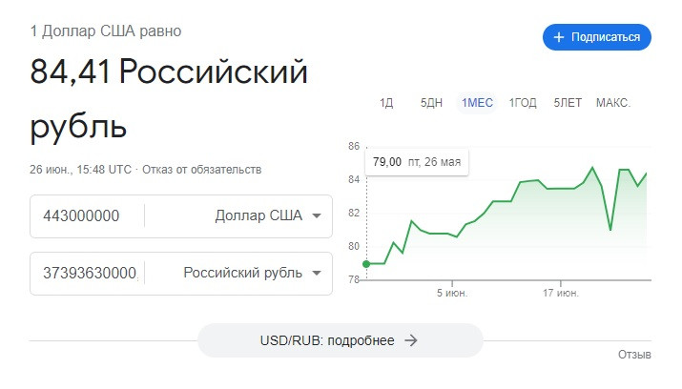Screen dimensions: 682x389
Task: Switch the chart to the 1Д range
Action: click(386, 103)
